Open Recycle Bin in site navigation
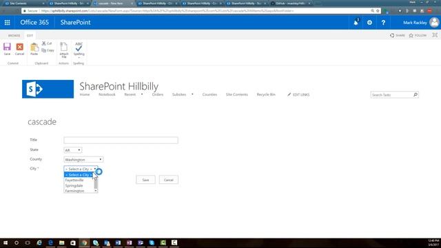Screen dimensions: 441x248 pos(266,94)
